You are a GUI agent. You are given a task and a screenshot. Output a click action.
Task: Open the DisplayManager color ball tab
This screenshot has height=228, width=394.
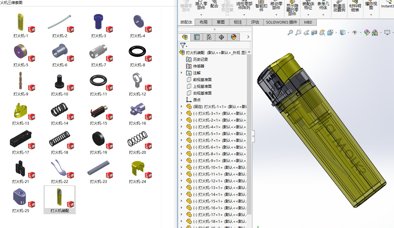click(x=234, y=37)
